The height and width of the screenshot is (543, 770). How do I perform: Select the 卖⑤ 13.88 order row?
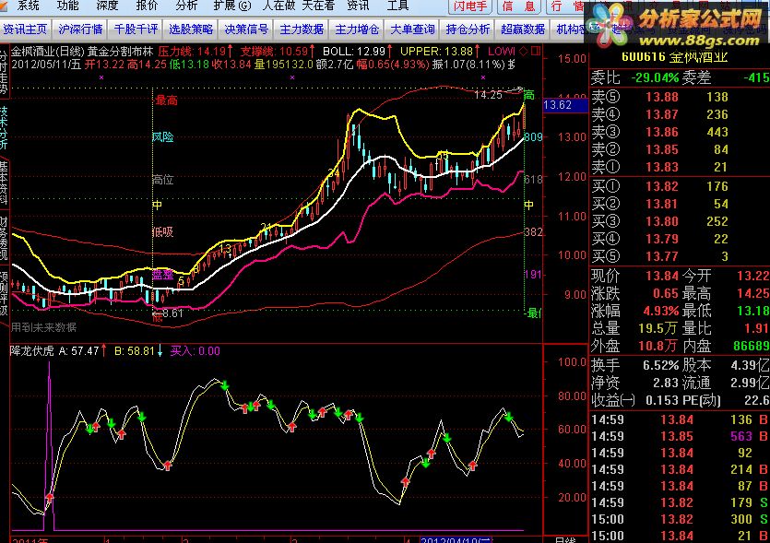(x=680, y=97)
